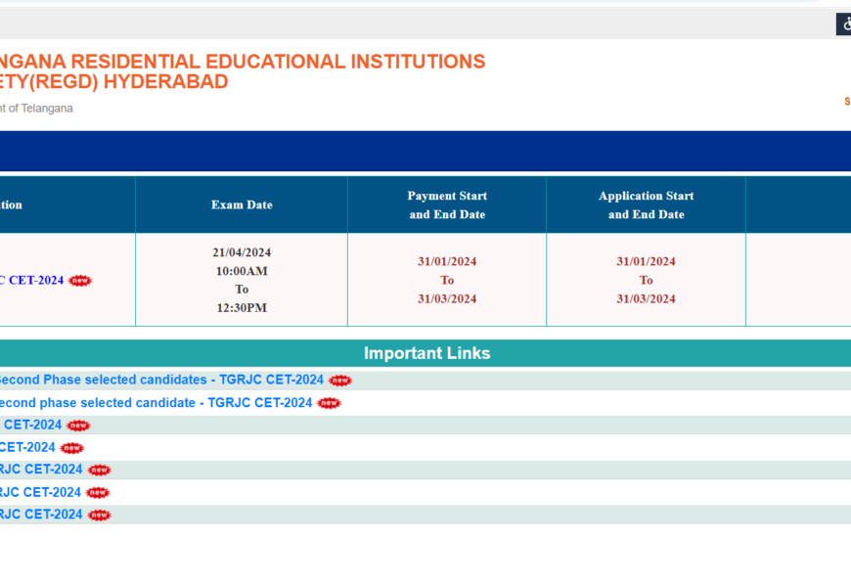Image resolution: width=851 pixels, height=587 pixels.
Task: Click new badge in fifth Important Links row
Action: click(x=99, y=471)
